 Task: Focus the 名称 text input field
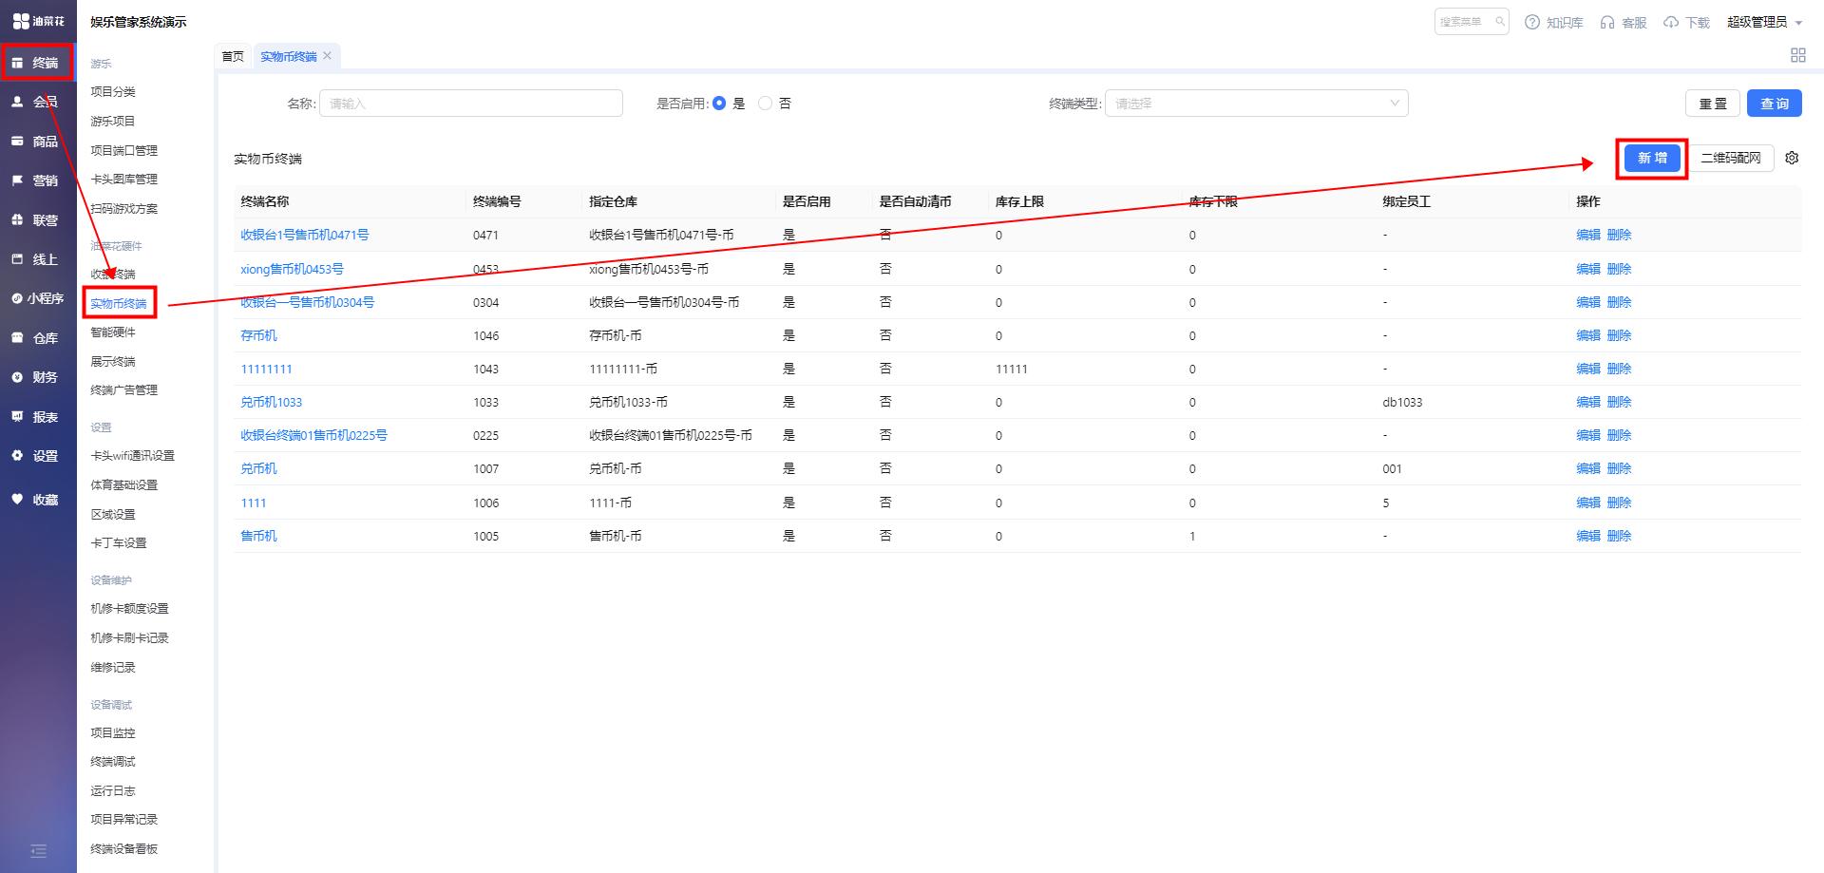point(471,104)
